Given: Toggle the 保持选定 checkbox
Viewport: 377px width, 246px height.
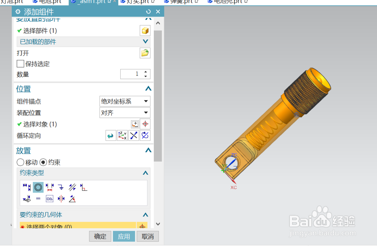Looking at the screenshot, I should 20,64.
